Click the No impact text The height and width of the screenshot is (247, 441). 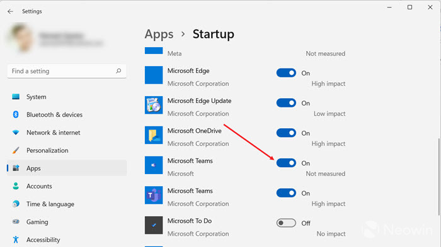point(331,234)
